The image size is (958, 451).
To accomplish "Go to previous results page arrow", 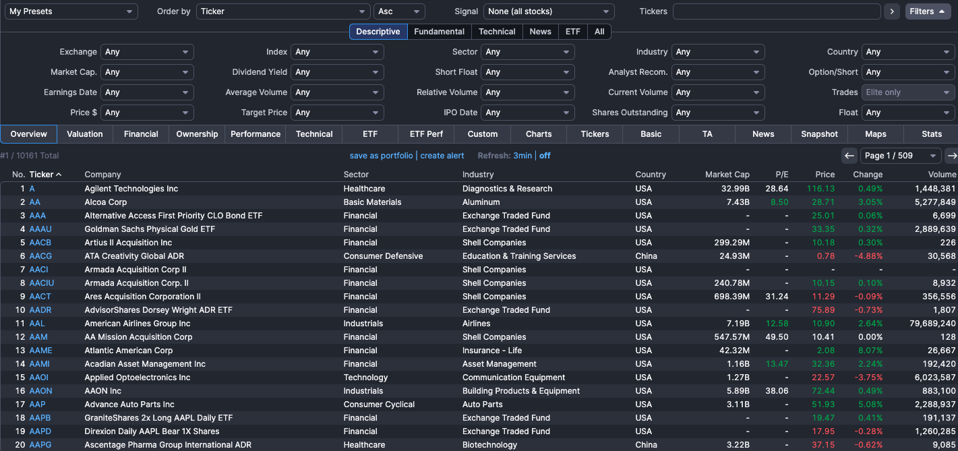I will (x=849, y=156).
